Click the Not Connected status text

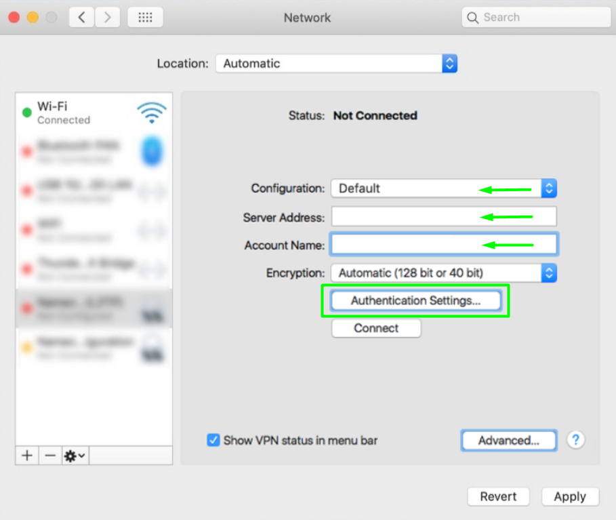375,115
